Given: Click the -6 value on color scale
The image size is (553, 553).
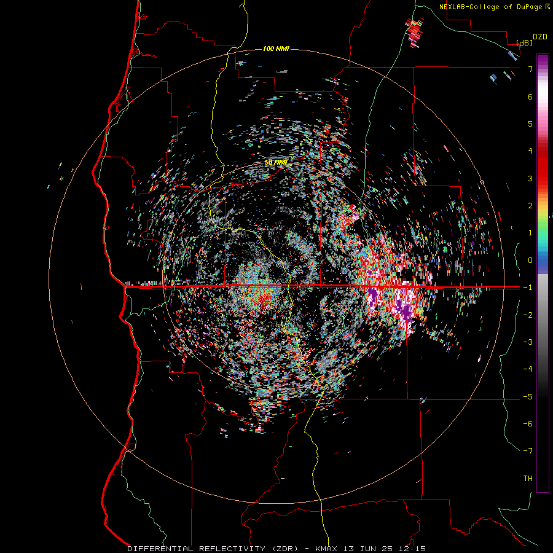Looking at the screenshot, I should (528, 424).
